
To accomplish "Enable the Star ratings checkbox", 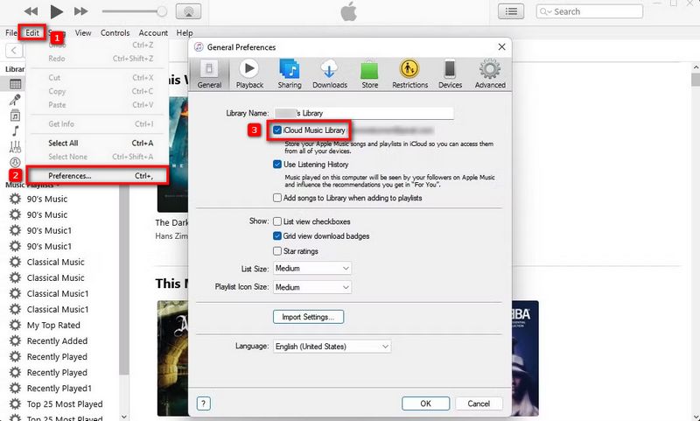I will click(277, 251).
